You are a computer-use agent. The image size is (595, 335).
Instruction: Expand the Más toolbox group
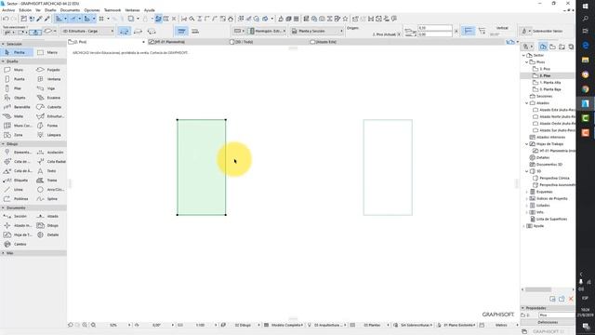pos(3,253)
